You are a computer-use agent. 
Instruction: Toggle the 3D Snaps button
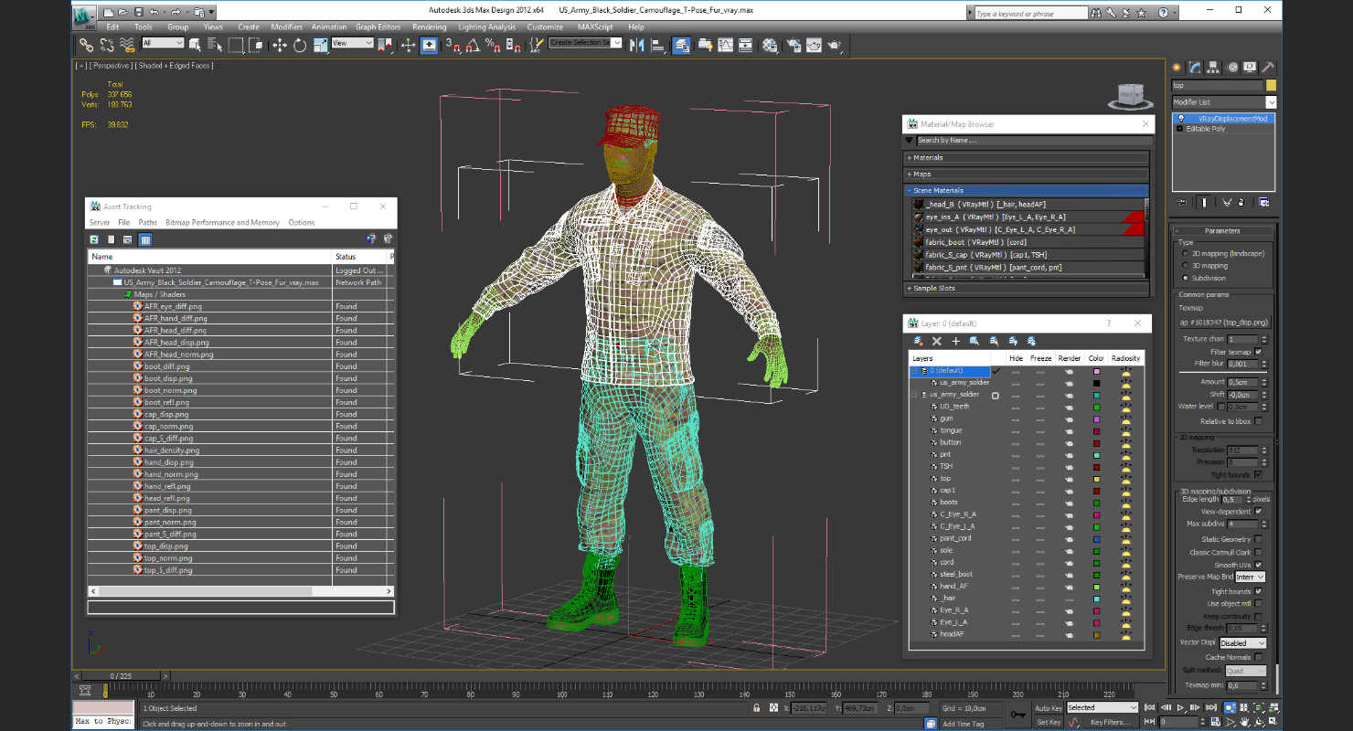pyautogui.click(x=453, y=45)
